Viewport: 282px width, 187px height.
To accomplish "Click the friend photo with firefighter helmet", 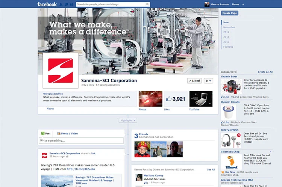I will (x=142, y=149).
